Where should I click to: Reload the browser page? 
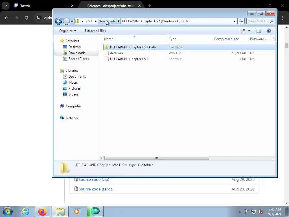click(x=27, y=18)
